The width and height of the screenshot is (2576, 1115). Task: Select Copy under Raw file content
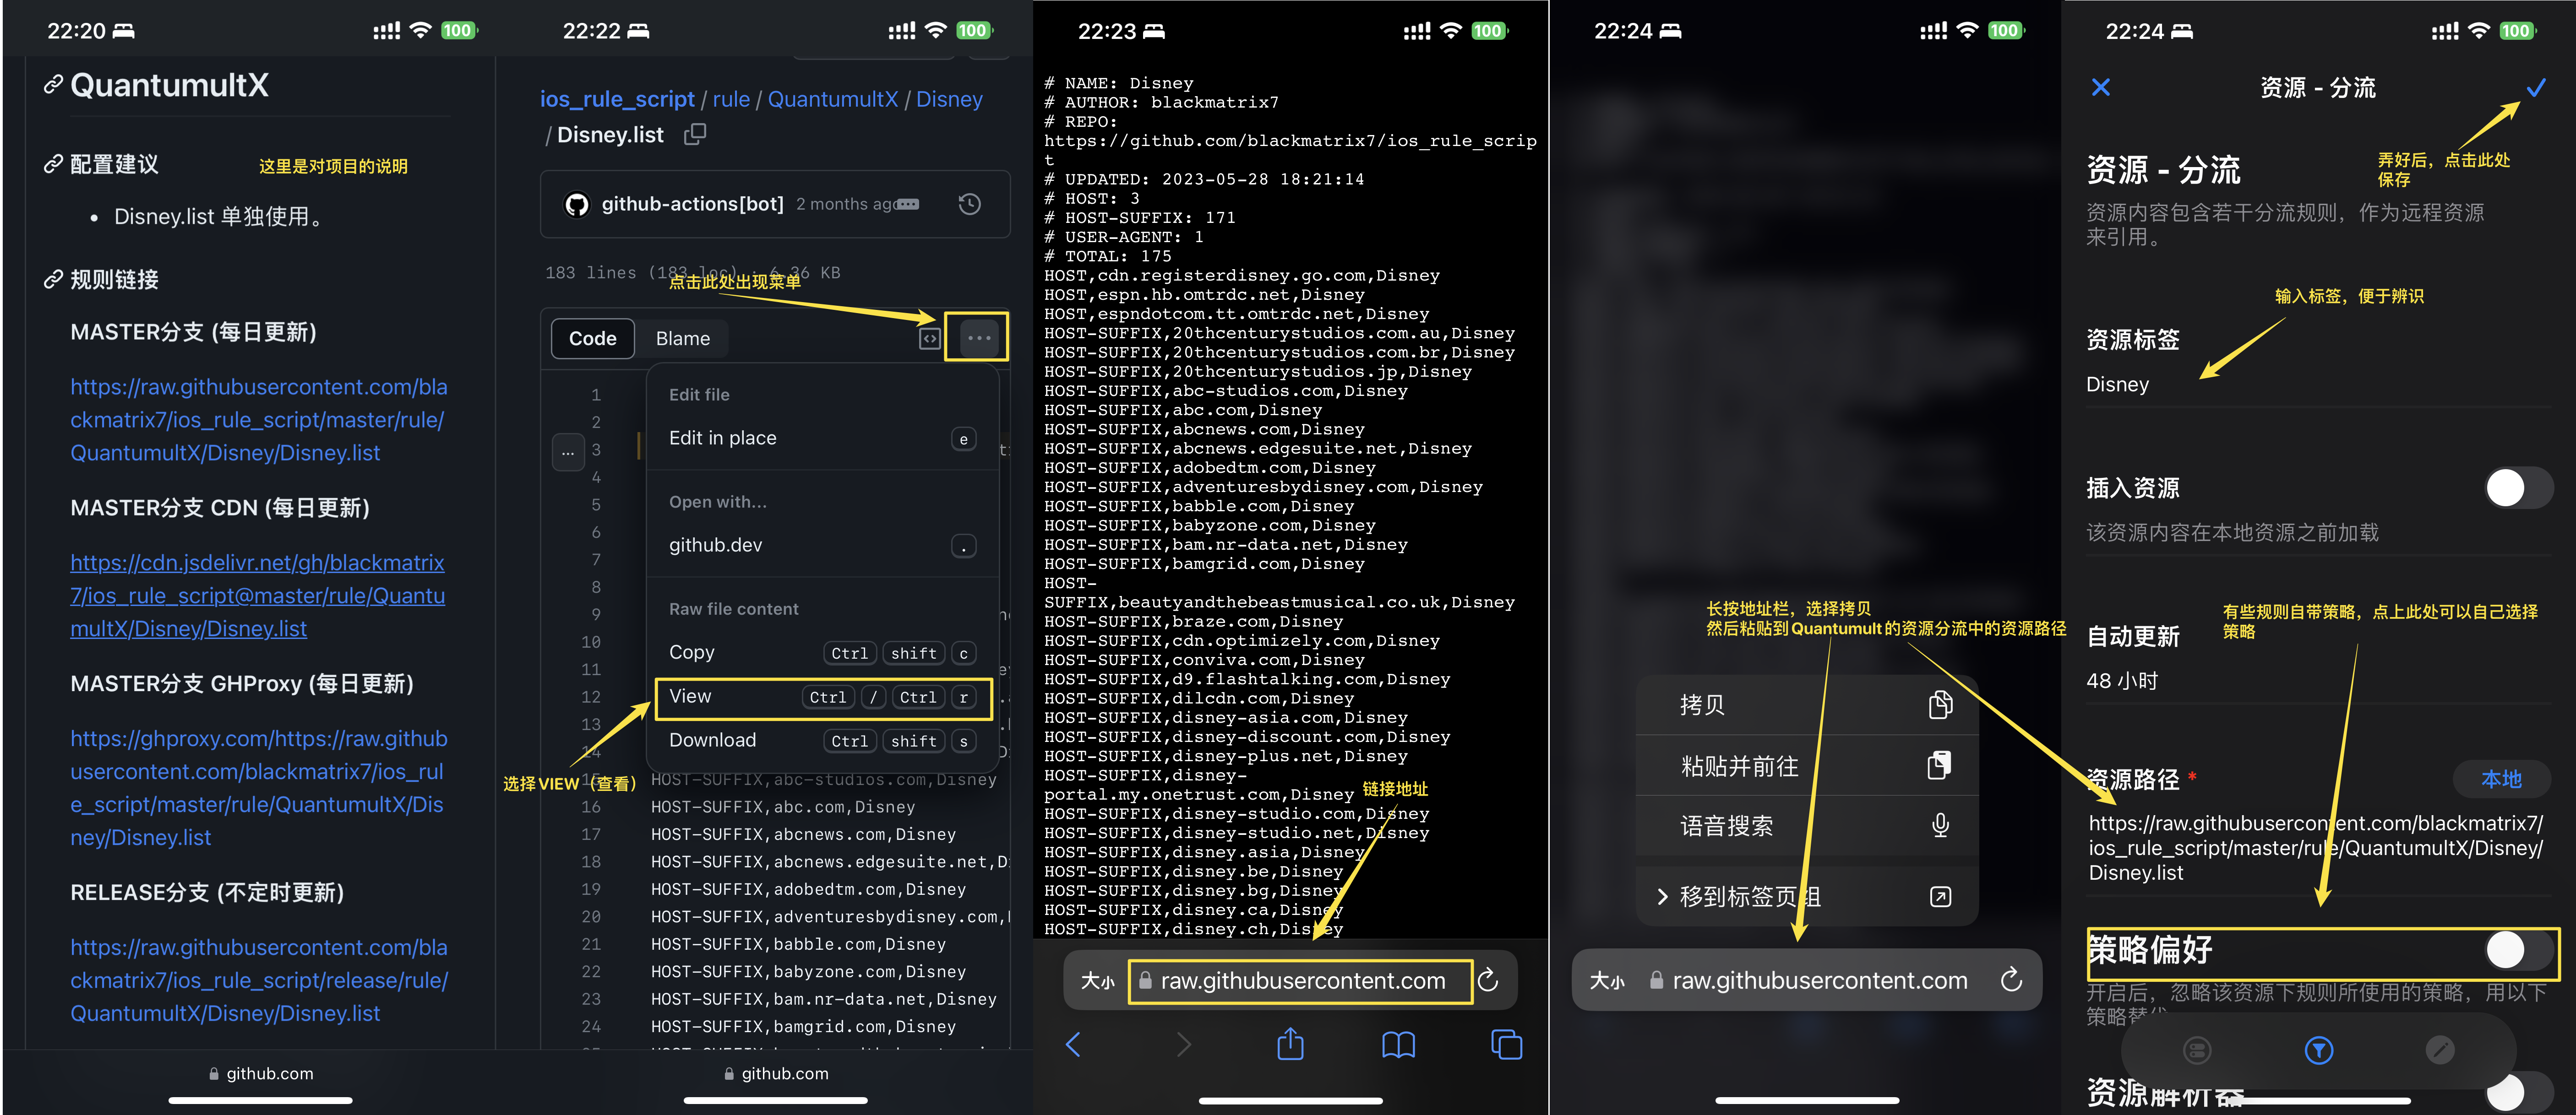pos(822,652)
